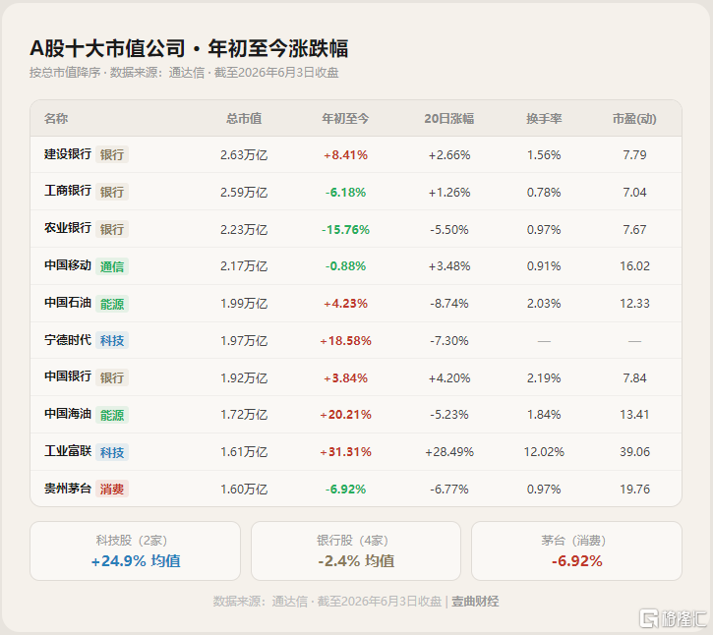The image size is (713, 635).
Task: Select the 中国石油 row name
Action: (68, 303)
